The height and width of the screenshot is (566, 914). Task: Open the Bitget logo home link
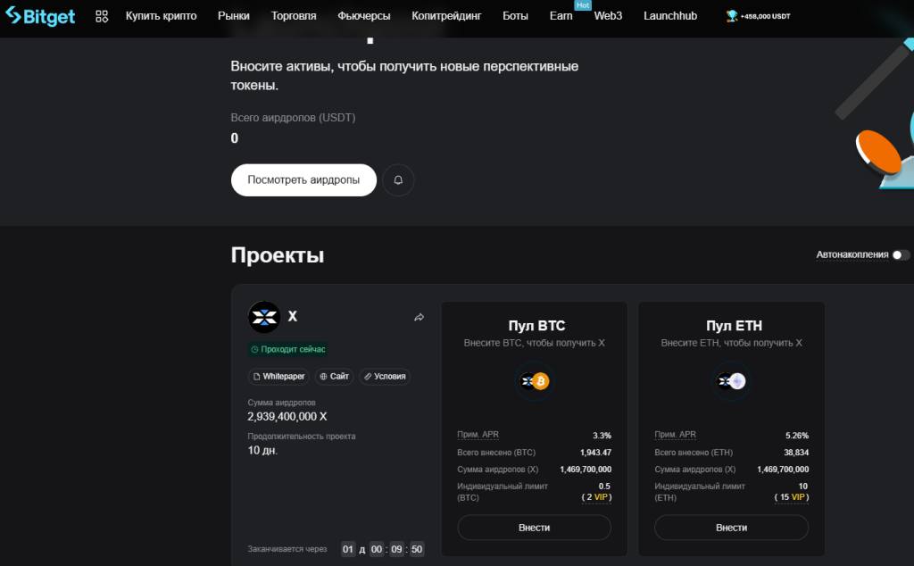(x=40, y=16)
